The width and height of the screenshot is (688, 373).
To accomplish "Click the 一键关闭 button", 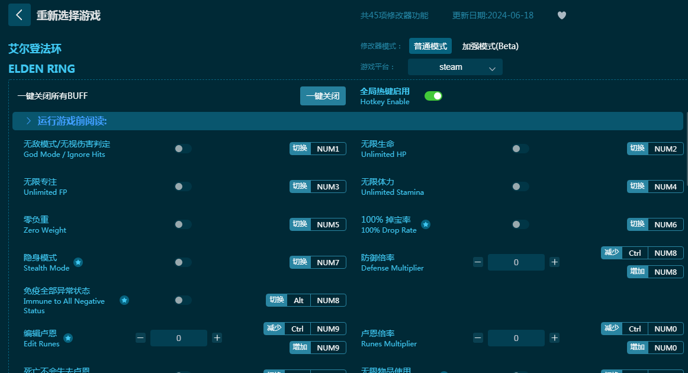I will pyautogui.click(x=323, y=96).
